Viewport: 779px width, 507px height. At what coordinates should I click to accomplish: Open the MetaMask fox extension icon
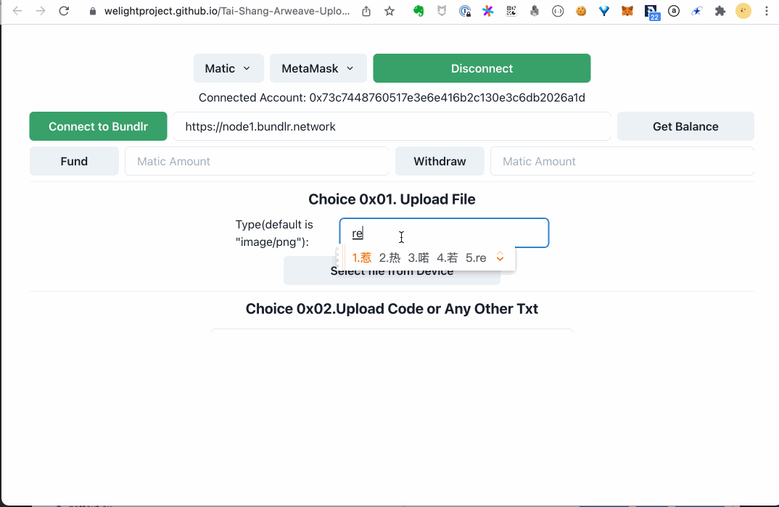[627, 11]
